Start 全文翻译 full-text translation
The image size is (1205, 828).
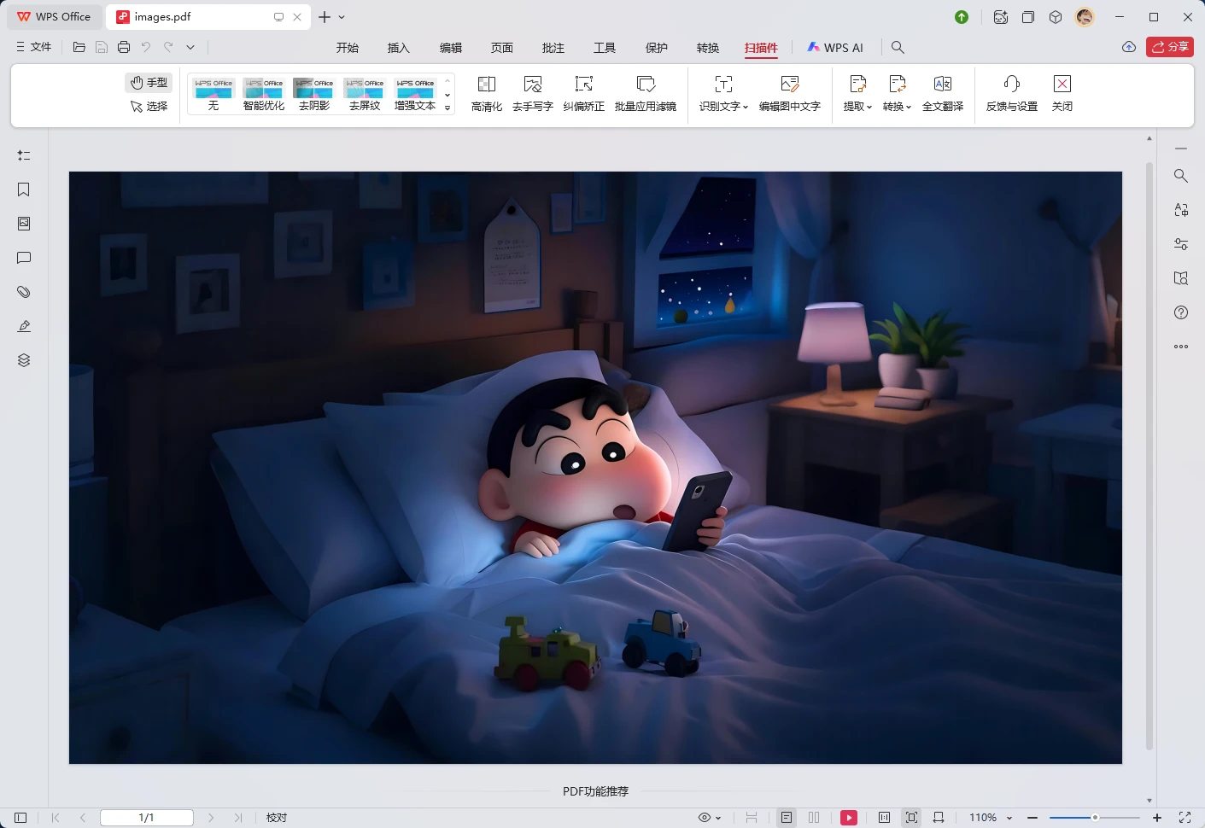tap(943, 92)
